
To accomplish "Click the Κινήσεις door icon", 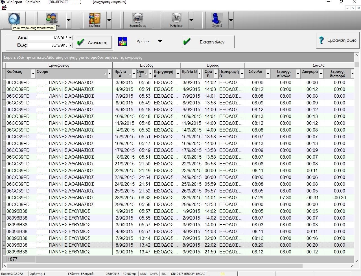I will point(95,19).
